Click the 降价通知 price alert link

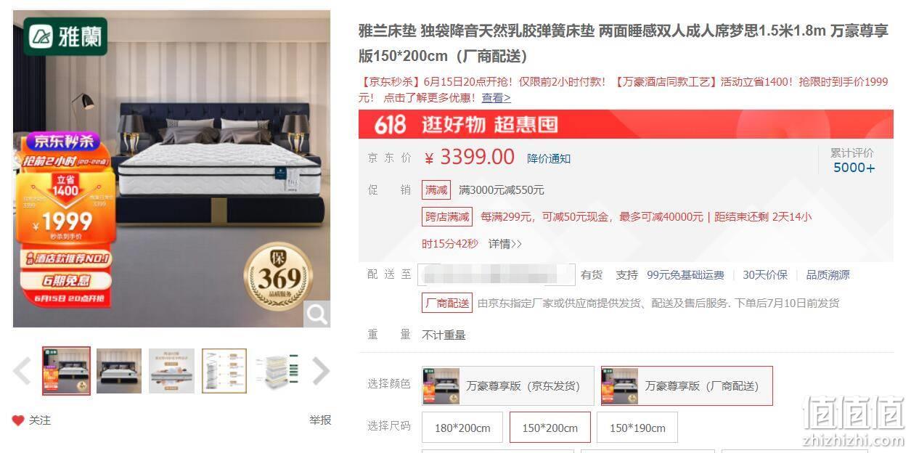tap(549, 158)
